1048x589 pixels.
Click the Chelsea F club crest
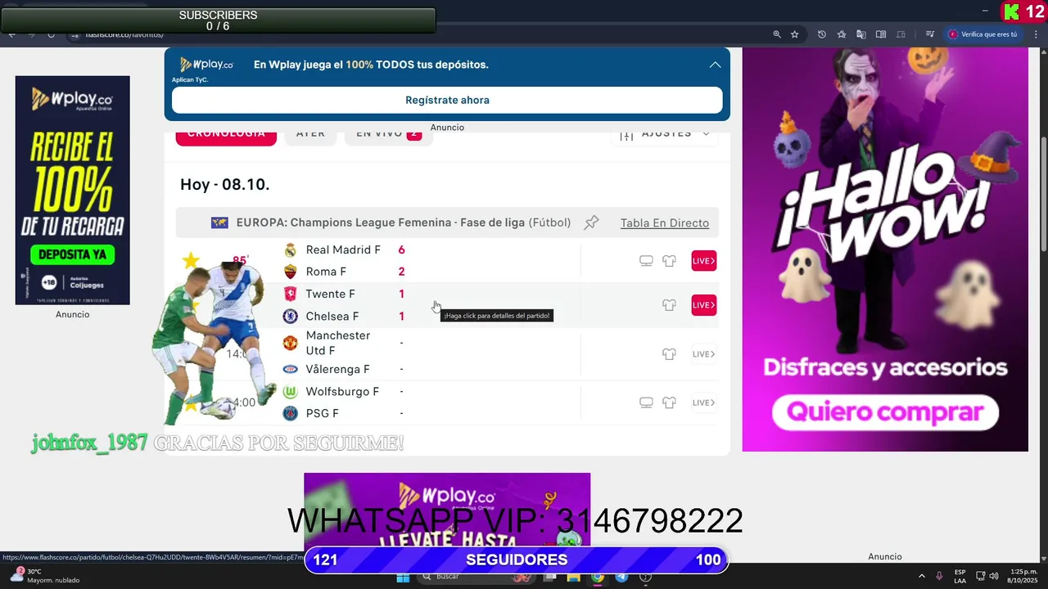290,317
